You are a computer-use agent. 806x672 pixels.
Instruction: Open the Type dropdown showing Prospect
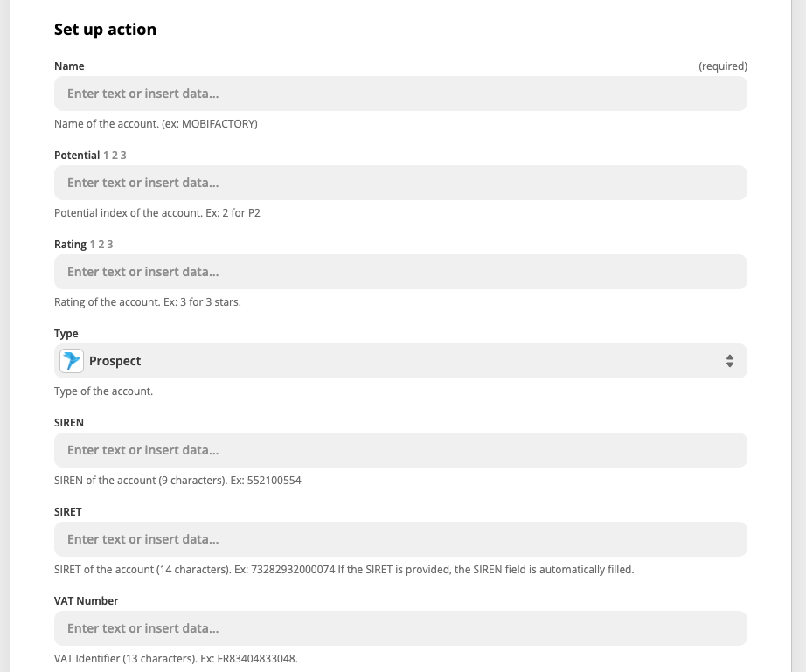[x=400, y=361]
